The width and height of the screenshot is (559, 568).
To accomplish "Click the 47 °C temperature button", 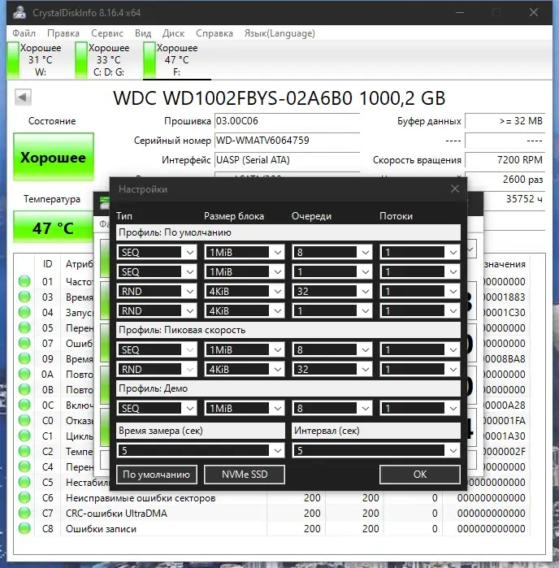I will pos(53,228).
